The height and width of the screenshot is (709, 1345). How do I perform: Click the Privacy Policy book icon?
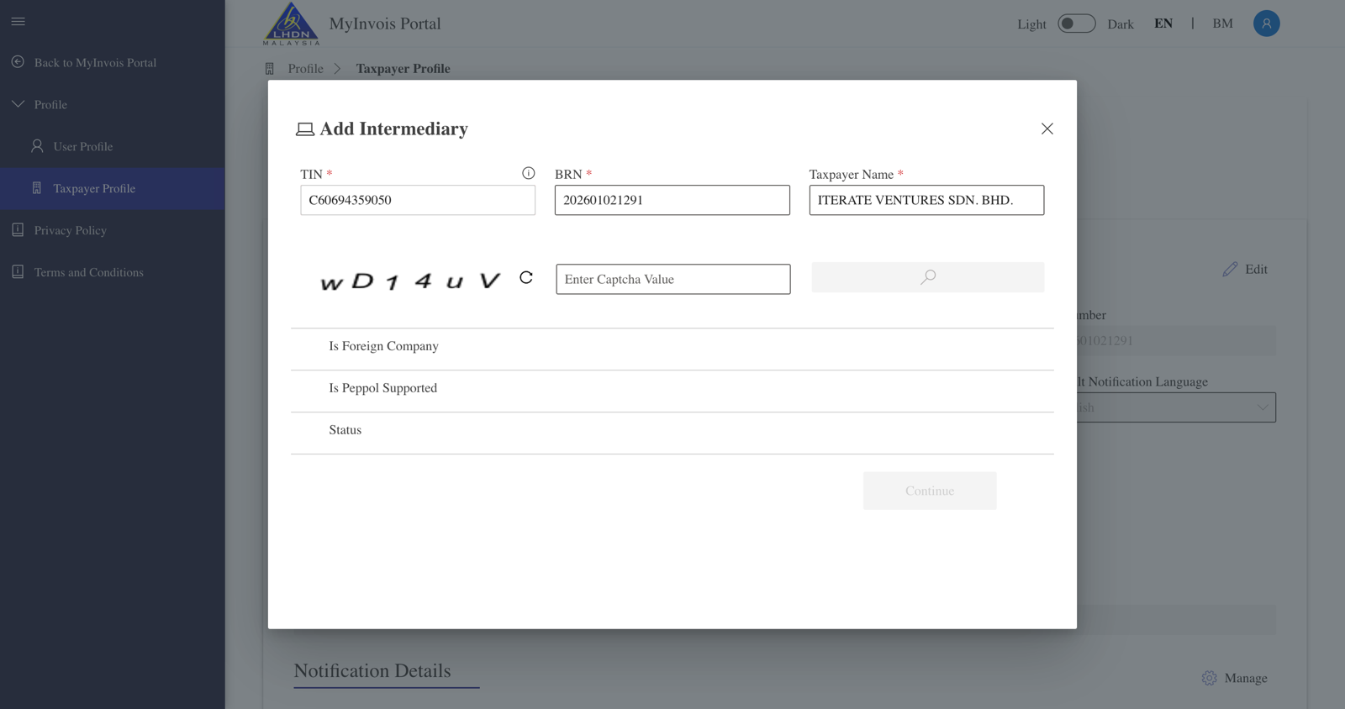18,230
